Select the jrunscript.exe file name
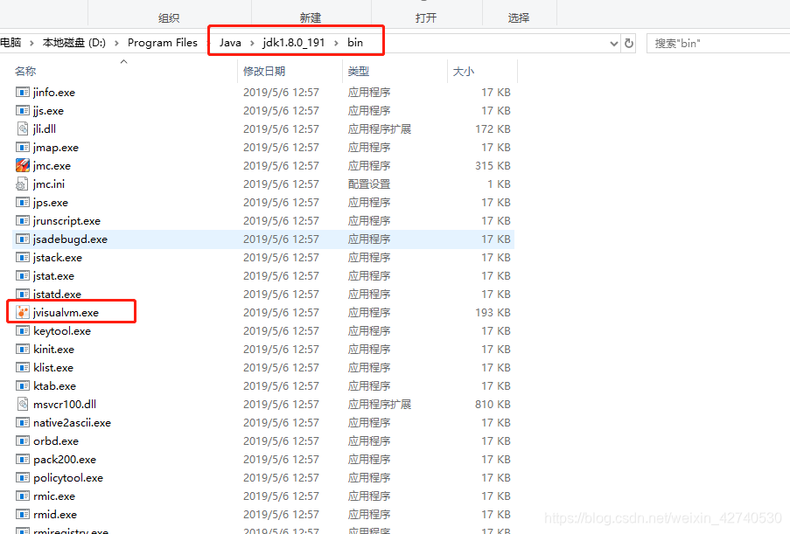This screenshot has height=534, width=790. (x=66, y=221)
